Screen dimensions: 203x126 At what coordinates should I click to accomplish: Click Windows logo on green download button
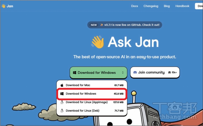74,73
